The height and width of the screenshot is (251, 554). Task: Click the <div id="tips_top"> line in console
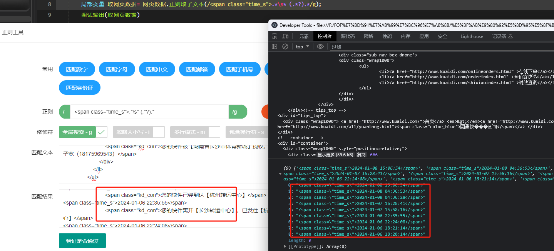(x=301, y=116)
